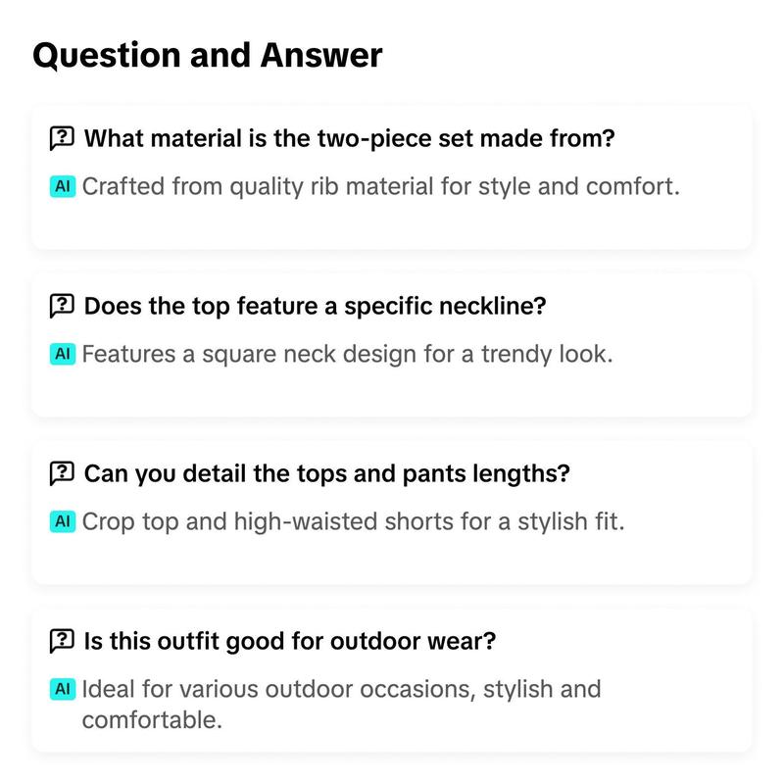Open 'What material is the two-piece set' question
This screenshot has height=784, width=784.
tap(349, 138)
